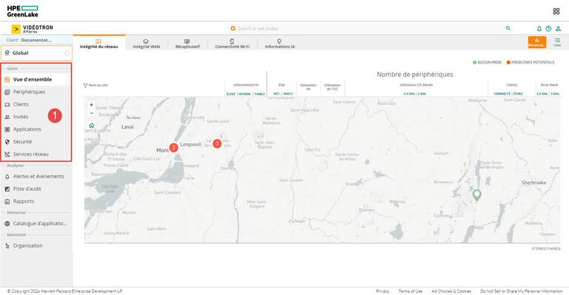The image size is (569, 295).
Task: Sort by the ÉLEVÉ column under Informations IA
Action: coord(231,94)
